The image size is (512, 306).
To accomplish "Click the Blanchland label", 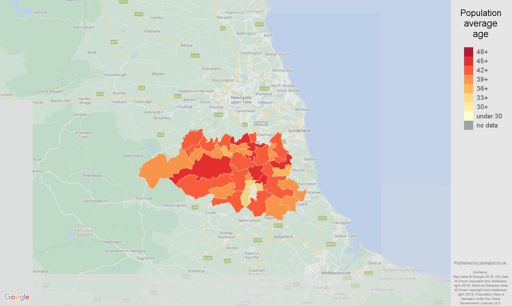I will coord(133,156).
